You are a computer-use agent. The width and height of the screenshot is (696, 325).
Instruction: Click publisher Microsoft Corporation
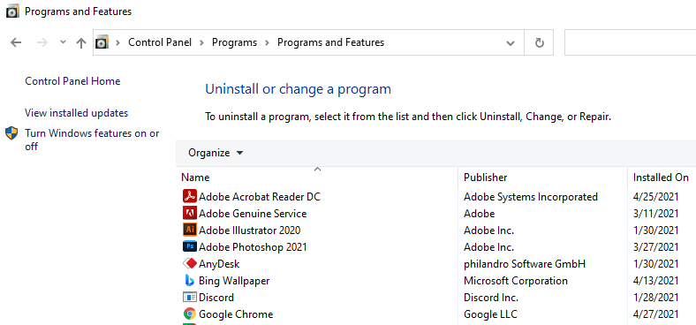tap(516, 281)
